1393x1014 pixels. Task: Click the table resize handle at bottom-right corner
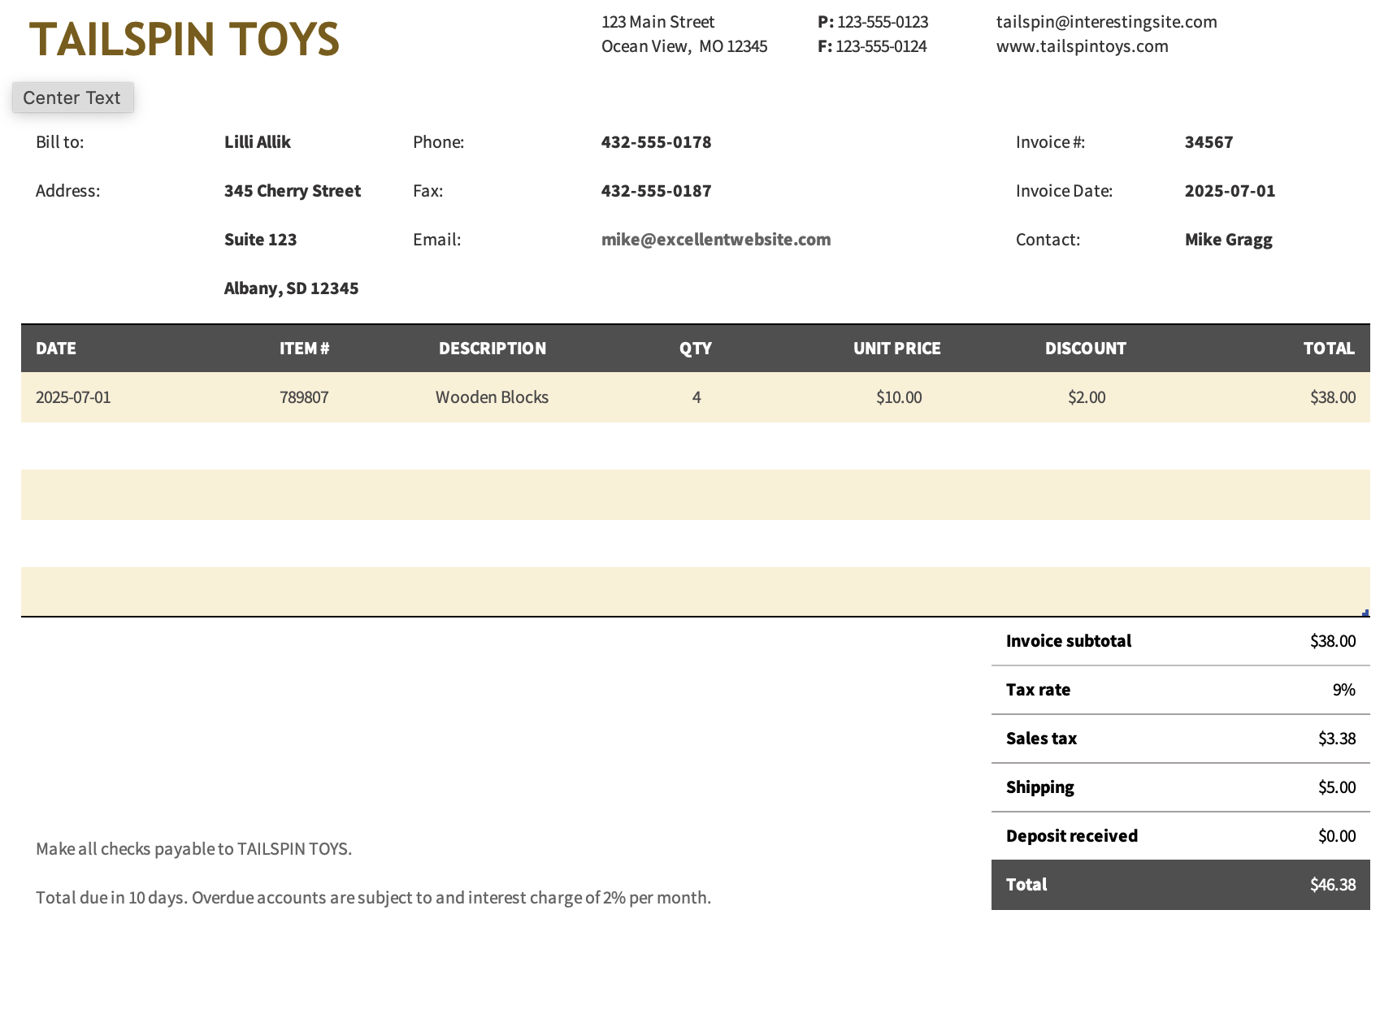(1366, 613)
